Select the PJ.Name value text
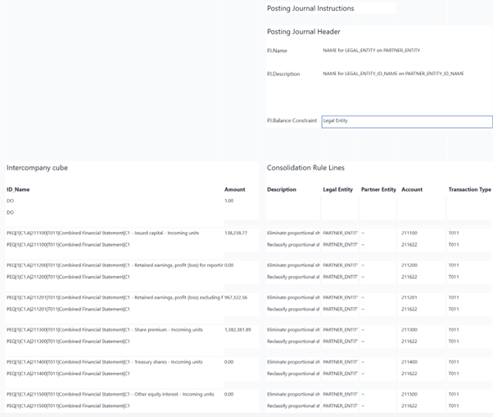The image size is (493, 417). tap(371, 51)
